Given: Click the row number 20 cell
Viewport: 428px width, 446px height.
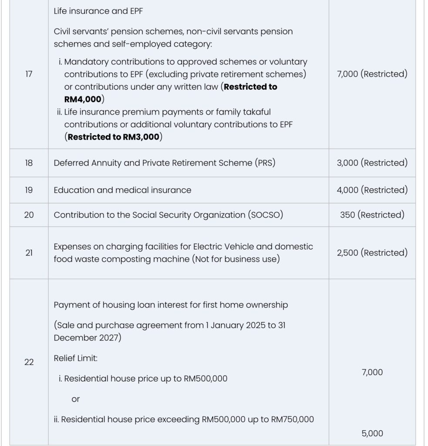Looking at the screenshot, I should coord(29,215).
